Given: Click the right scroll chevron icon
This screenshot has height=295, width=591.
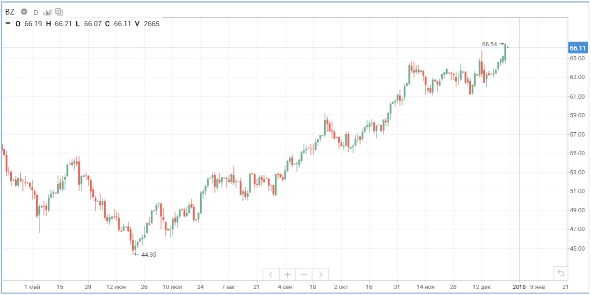Looking at the screenshot, I should point(321,275).
